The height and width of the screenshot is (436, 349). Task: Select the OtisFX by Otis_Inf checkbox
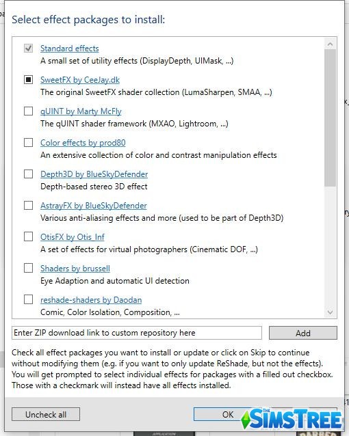(x=29, y=237)
